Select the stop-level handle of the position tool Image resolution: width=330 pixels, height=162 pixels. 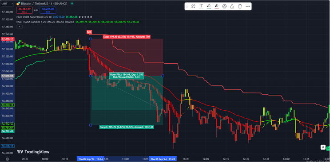pyautogui.click(x=91, y=39)
